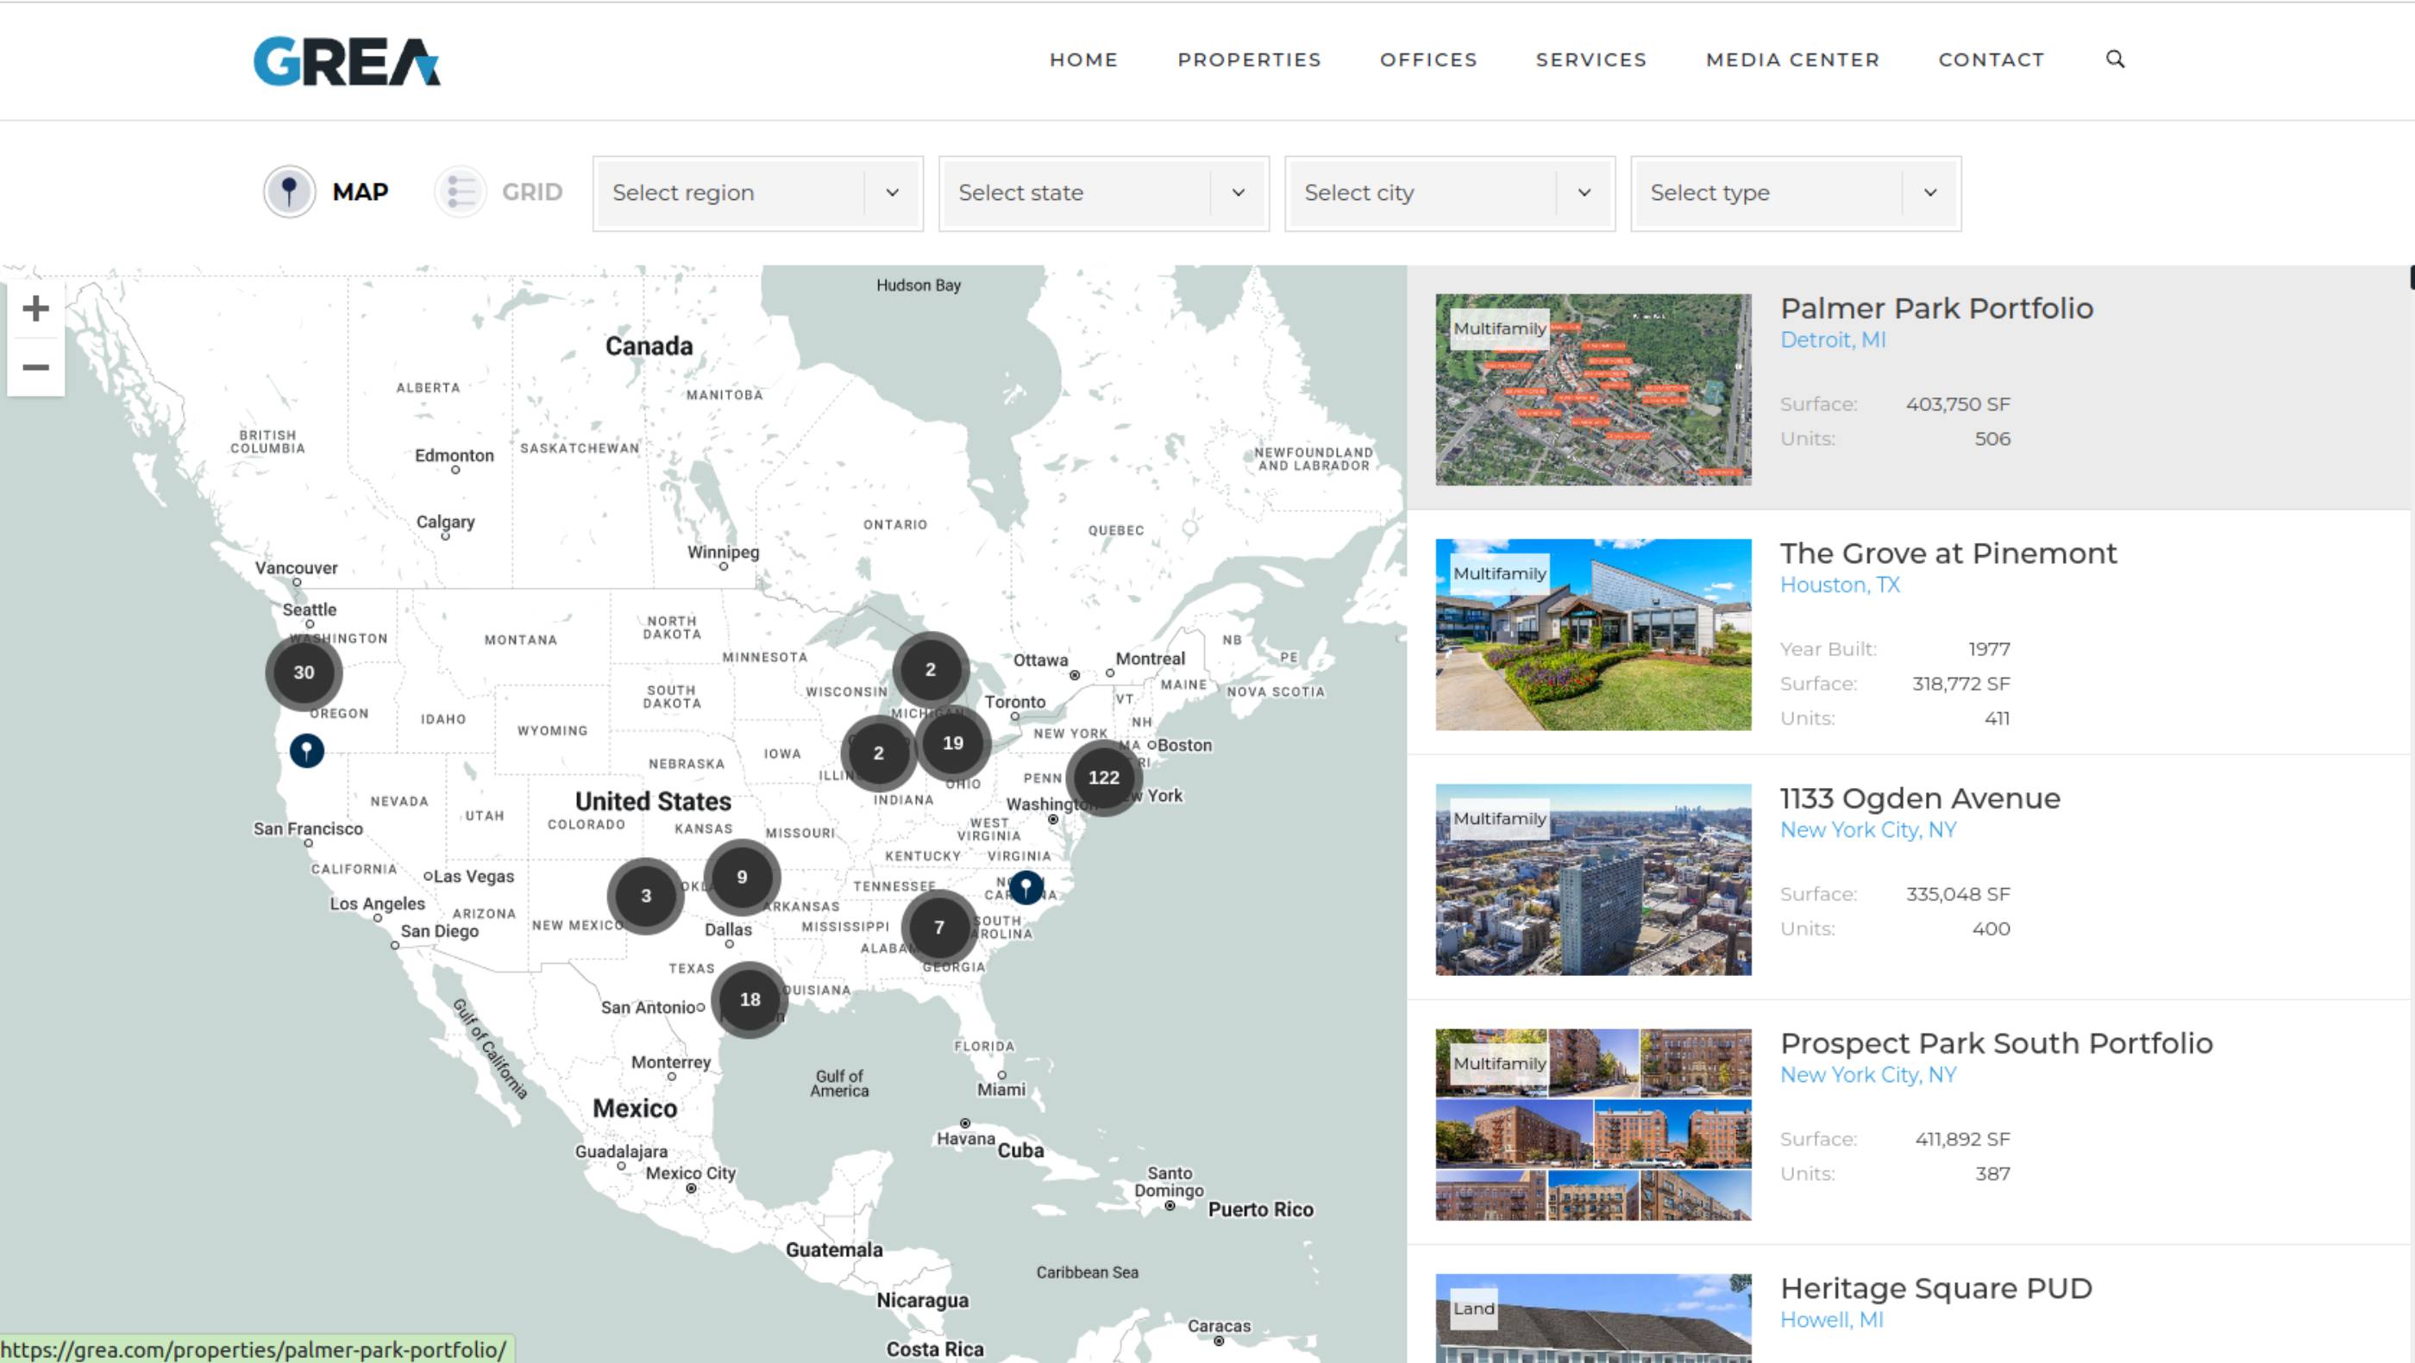2415x1363 pixels.
Task: Click the GREA logo
Action: pos(346,61)
